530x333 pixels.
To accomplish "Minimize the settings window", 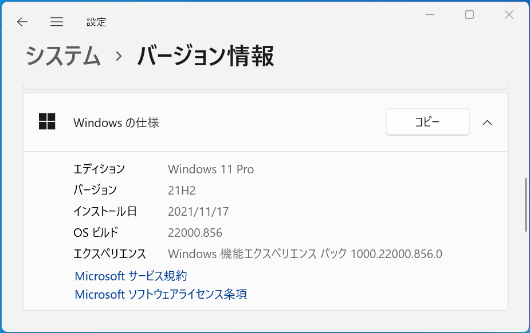I will 430,14.
